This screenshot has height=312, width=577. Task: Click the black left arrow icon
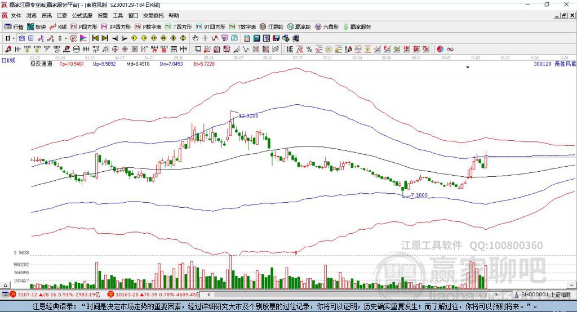(x=115, y=38)
